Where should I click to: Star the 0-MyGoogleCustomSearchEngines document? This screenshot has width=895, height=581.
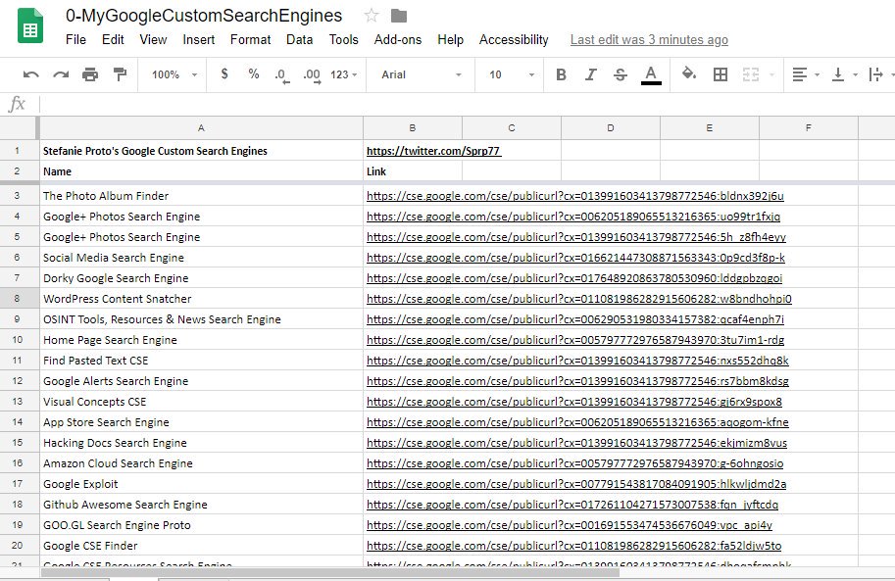click(371, 16)
